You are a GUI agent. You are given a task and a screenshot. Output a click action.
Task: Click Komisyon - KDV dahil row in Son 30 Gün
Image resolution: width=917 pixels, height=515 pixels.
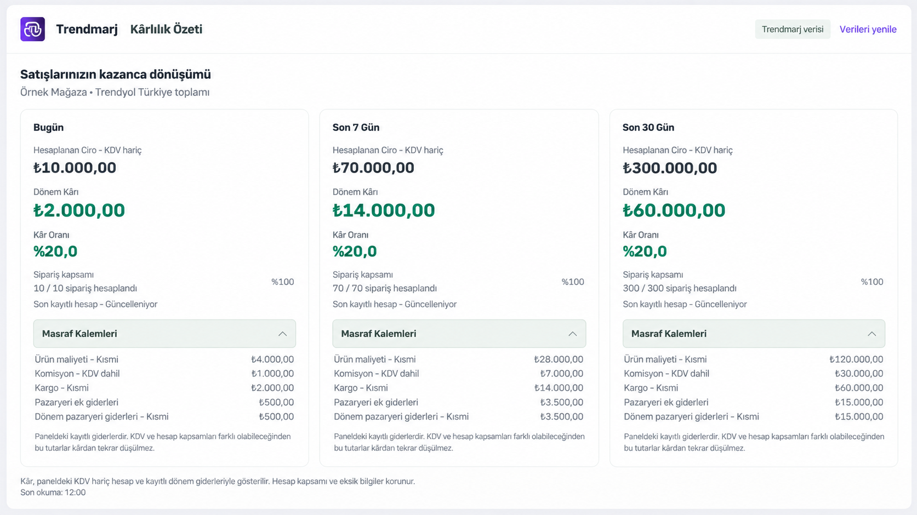click(754, 374)
